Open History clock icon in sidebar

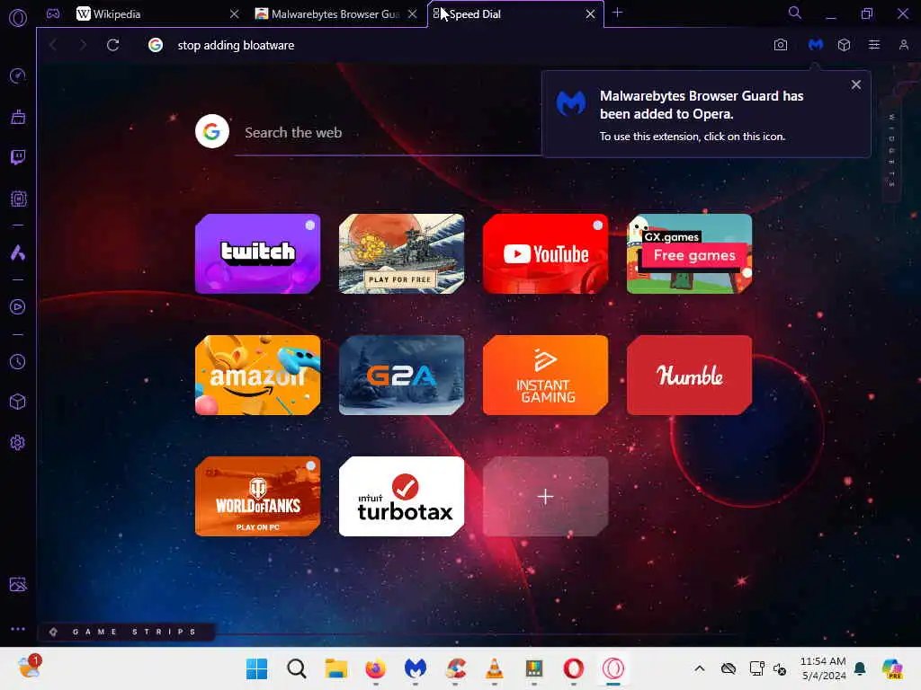point(18,361)
